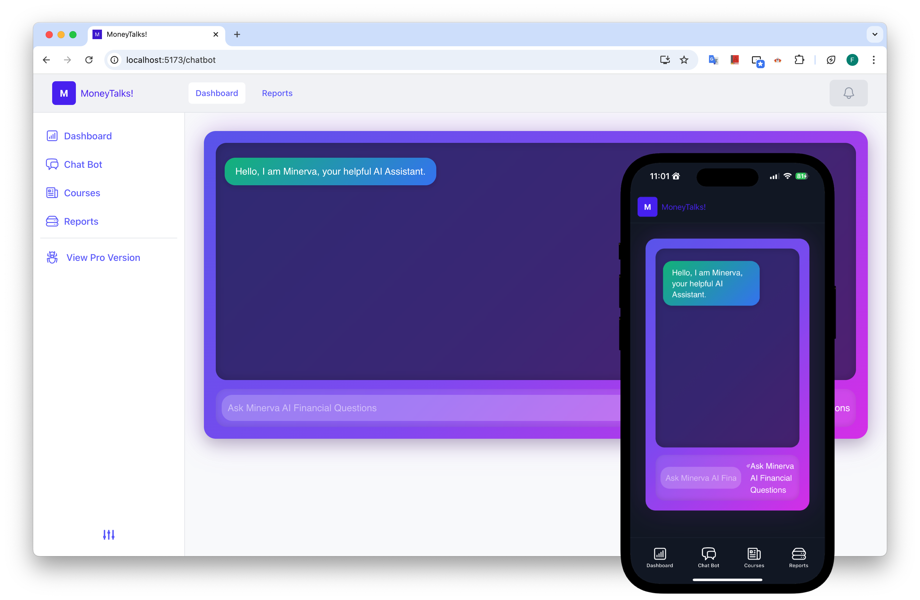The height and width of the screenshot is (600, 920).
Task: Select the Dashboard tab in top navigation
Action: click(216, 93)
